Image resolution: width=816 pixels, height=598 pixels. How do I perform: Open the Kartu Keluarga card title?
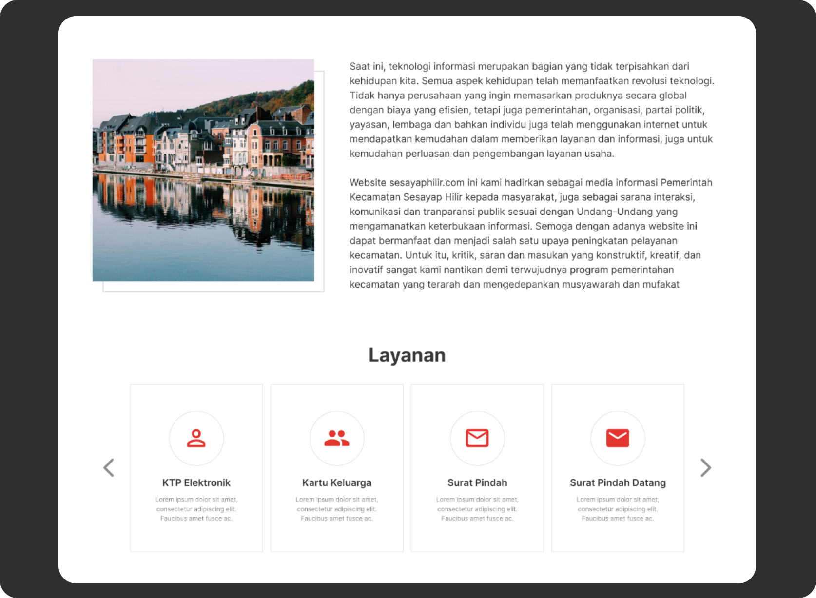click(337, 482)
